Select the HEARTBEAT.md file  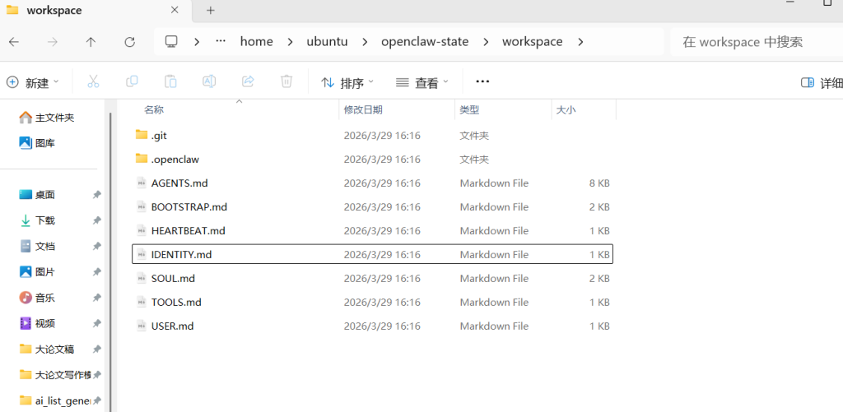(x=372, y=230)
